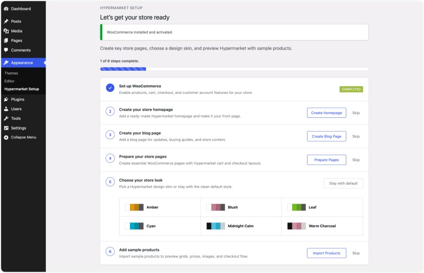Click the Collapse Menu arrow icon
Image resolution: width=424 pixels, height=273 pixels.
pos(6,138)
